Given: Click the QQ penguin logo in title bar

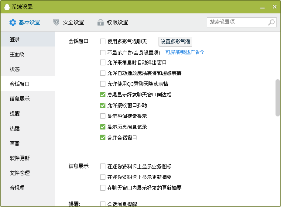Looking at the screenshot, I should tap(7, 7).
